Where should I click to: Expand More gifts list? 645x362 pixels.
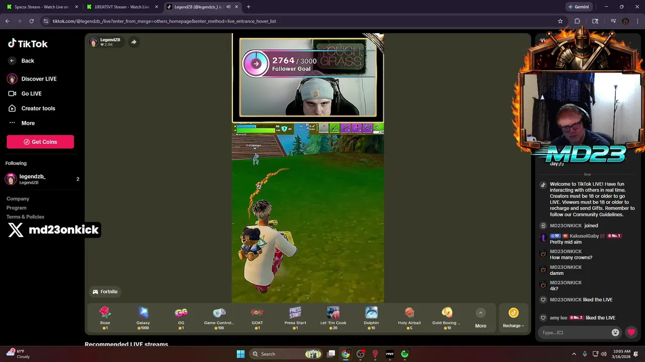tap(481, 318)
